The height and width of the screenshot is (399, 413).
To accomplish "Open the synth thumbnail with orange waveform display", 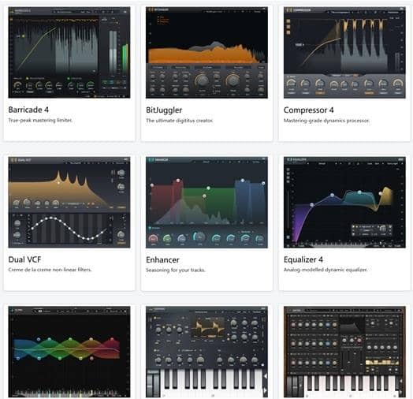I will click(x=206, y=352).
